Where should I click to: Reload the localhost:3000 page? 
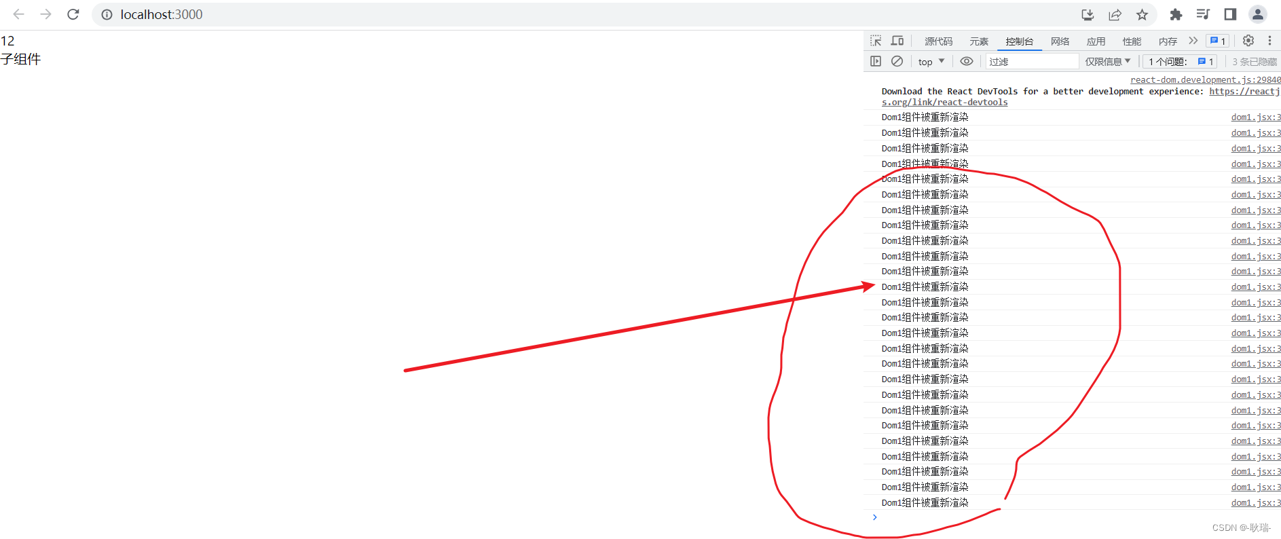[x=73, y=14]
